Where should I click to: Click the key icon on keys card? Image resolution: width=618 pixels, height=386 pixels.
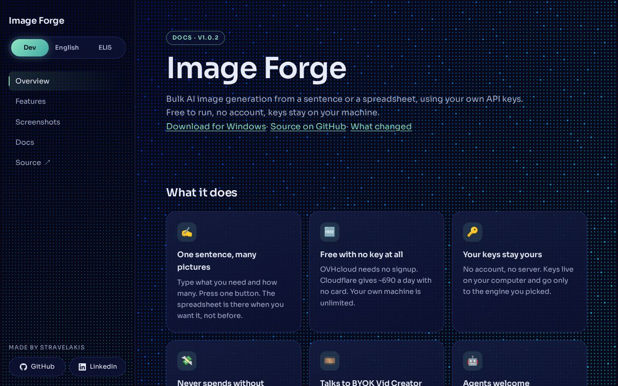click(x=473, y=232)
